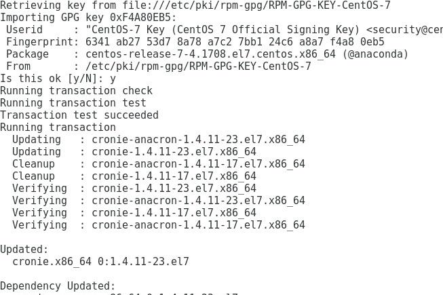Click the 'Transaction test succeeded' line
The width and height of the screenshot is (443, 295).
[79, 115]
